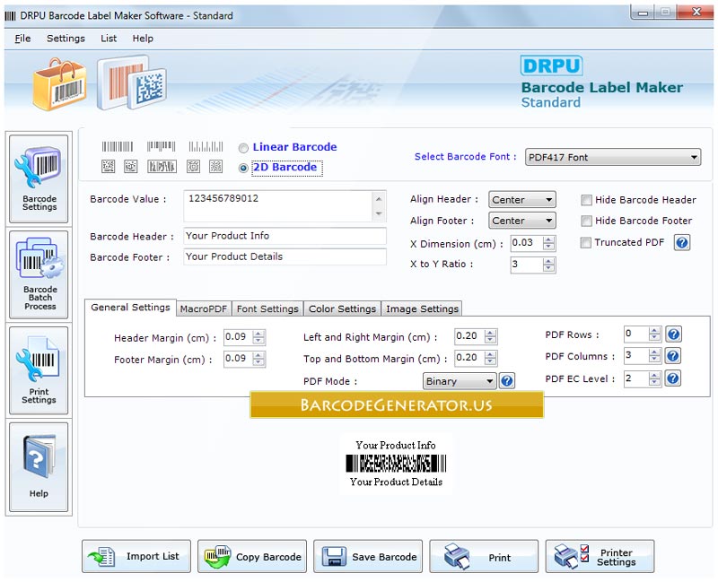Click the Barcode Footer input field
The image size is (718, 582).
(x=285, y=257)
